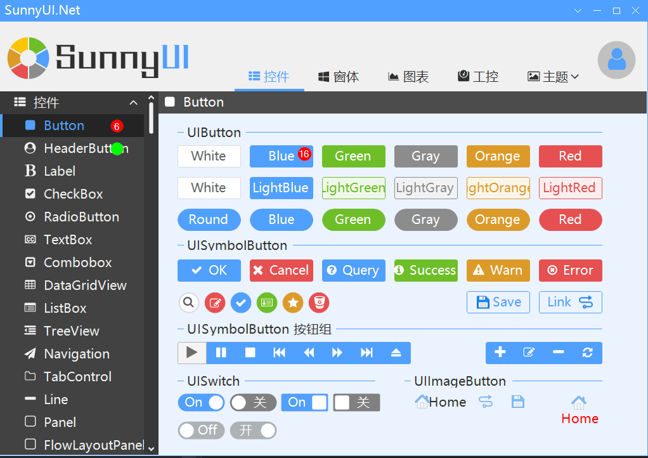The height and width of the screenshot is (458, 648).
Task: Click the floppy disk image button
Action: [518, 402]
